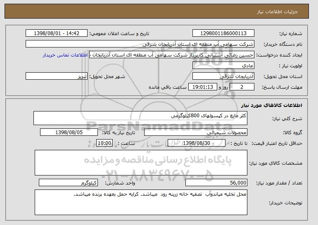Select the label تاریخ نیاز به کالا
Screen dimensions: 318x225
tap(119, 133)
